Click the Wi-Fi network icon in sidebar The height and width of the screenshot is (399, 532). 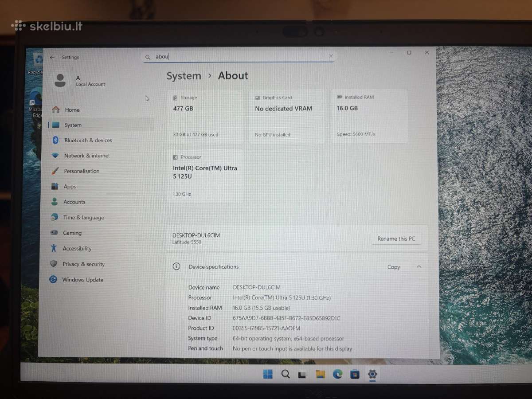(55, 156)
